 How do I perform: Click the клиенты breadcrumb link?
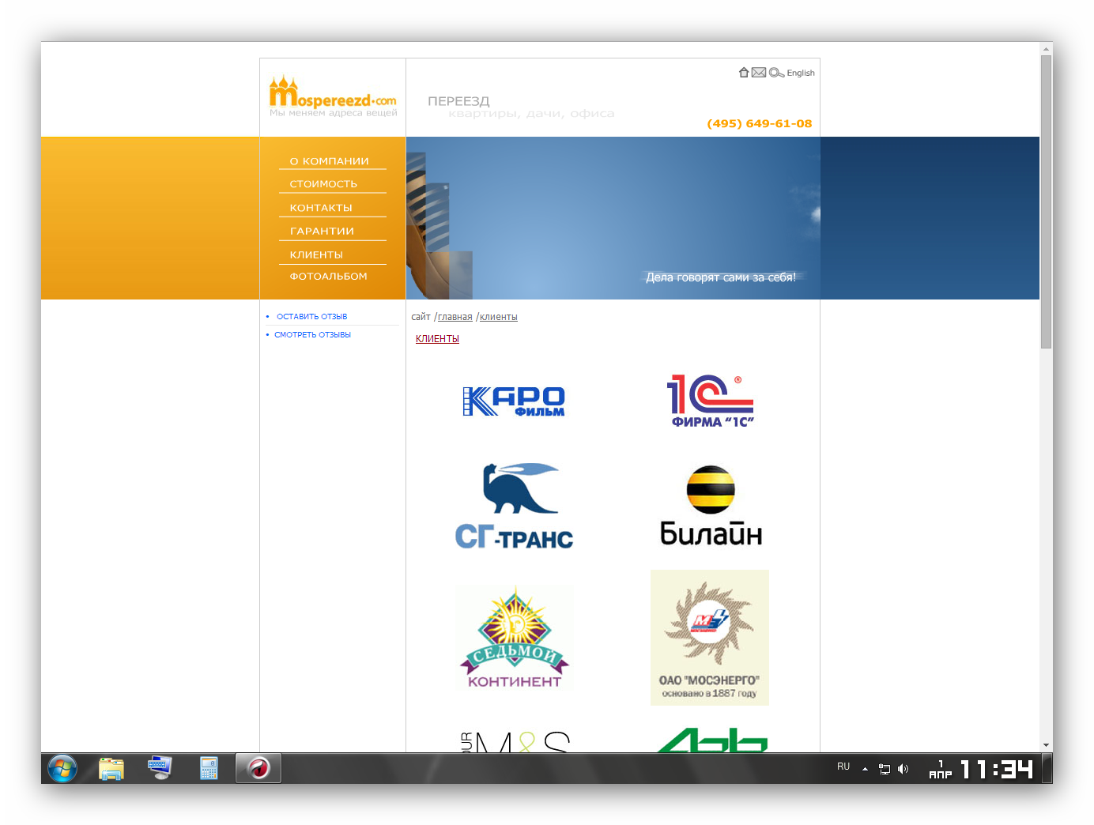tap(499, 317)
